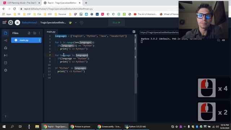Viewport: 231px width, 130px height.
Task: Close the CSP Planning Mural tab
Action: point(39,3)
